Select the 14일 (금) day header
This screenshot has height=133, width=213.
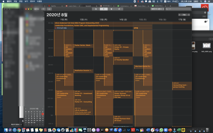[x=123, y=20]
